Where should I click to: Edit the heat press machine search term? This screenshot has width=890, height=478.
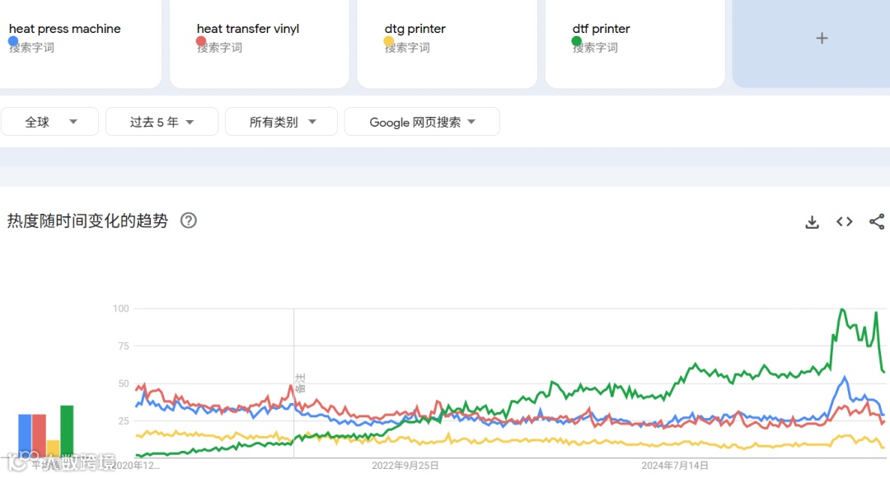pyautogui.click(x=65, y=29)
